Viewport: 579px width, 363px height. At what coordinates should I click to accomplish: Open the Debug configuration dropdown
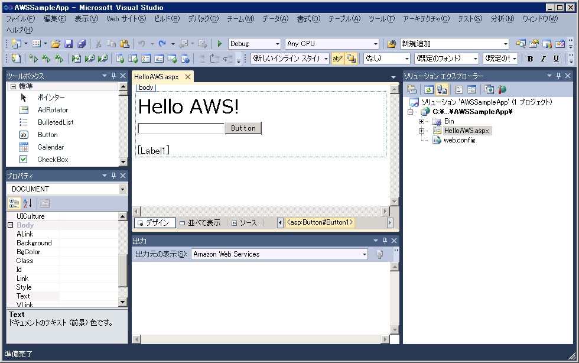click(255, 44)
